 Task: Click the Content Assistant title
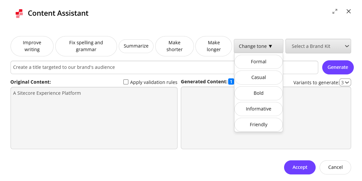click(58, 13)
